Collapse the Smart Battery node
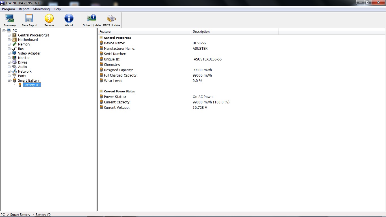This screenshot has width=386, height=217. click(x=9, y=80)
